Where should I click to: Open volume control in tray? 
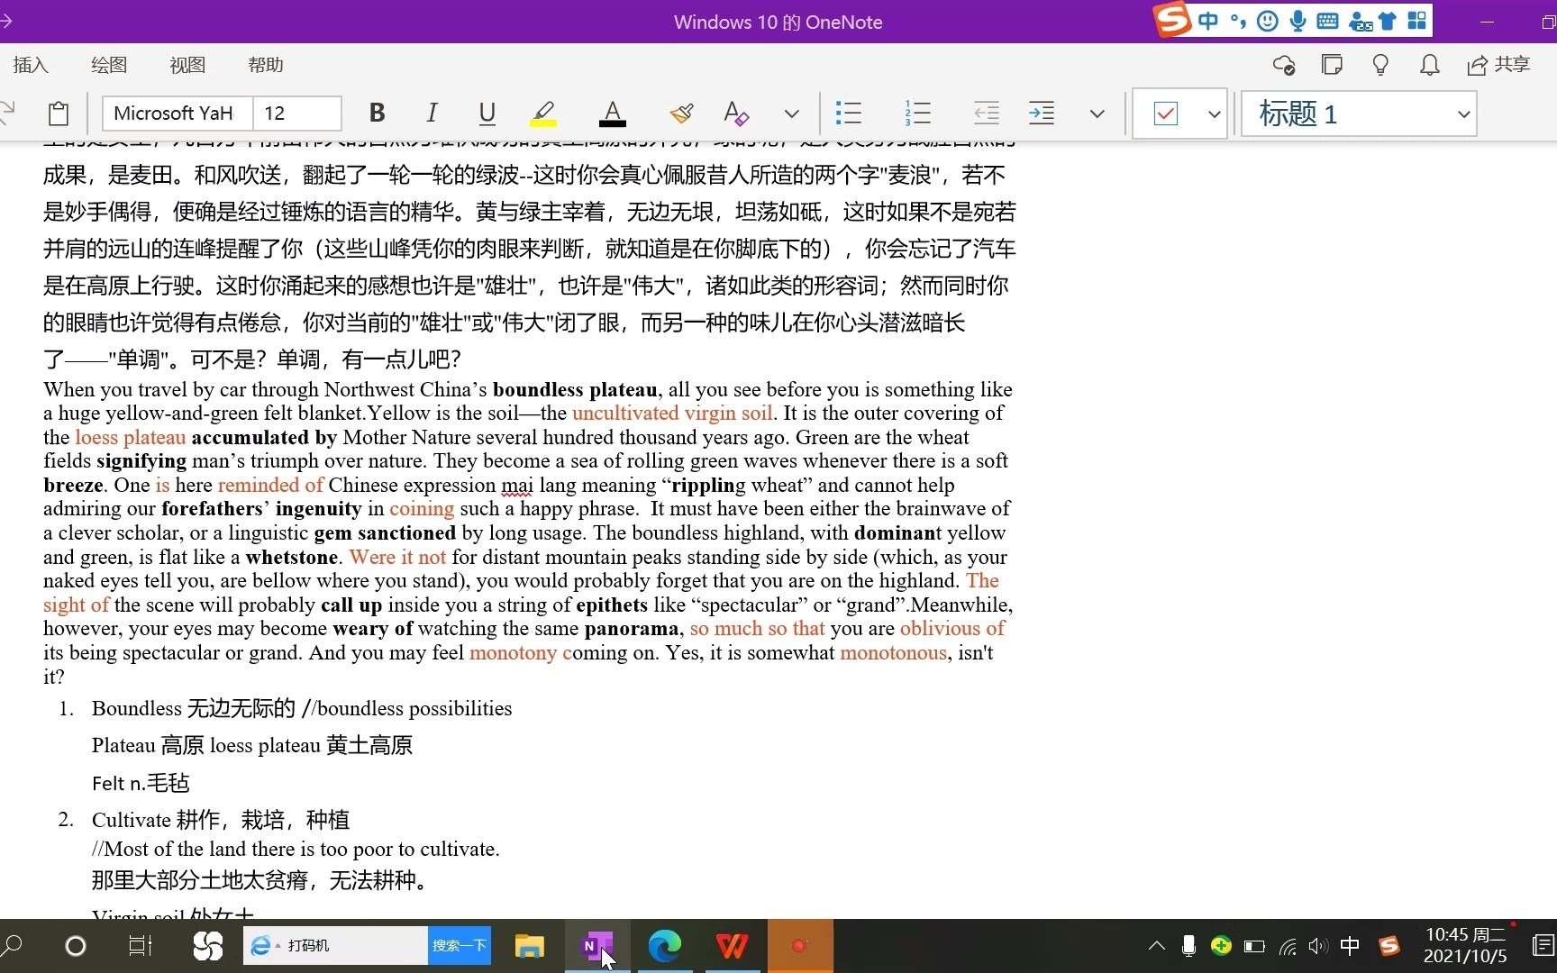pyautogui.click(x=1317, y=946)
